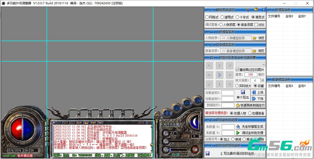Click section header 一、辅助界面选项
The image size is (314, 159).
pyautogui.click(x=235, y=10)
